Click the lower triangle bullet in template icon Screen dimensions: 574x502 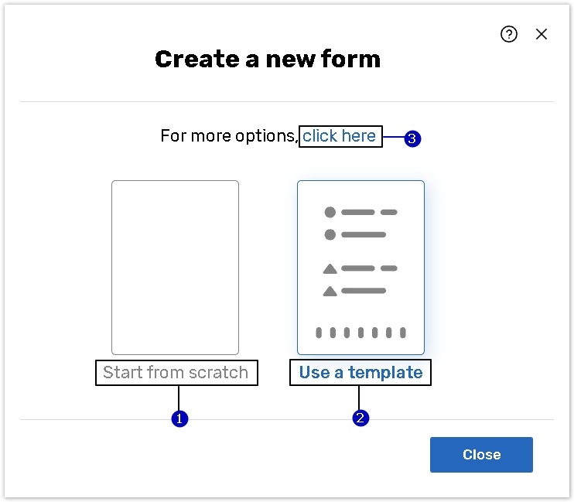[x=330, y=292]
